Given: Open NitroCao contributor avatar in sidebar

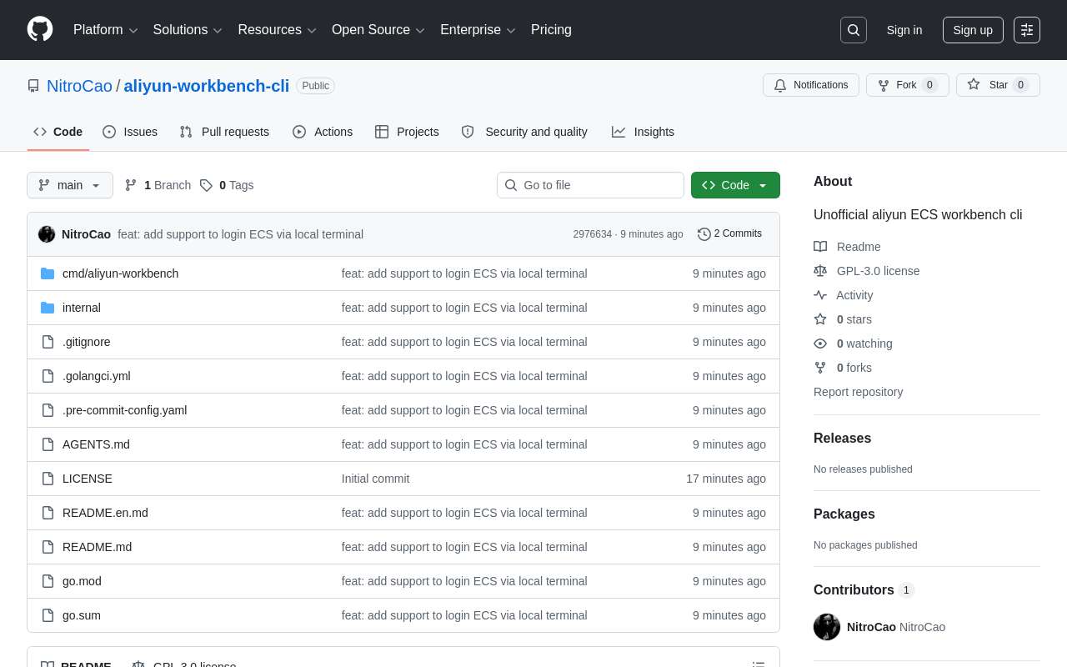Looking at the screenshot, I should tap(827, 627).
